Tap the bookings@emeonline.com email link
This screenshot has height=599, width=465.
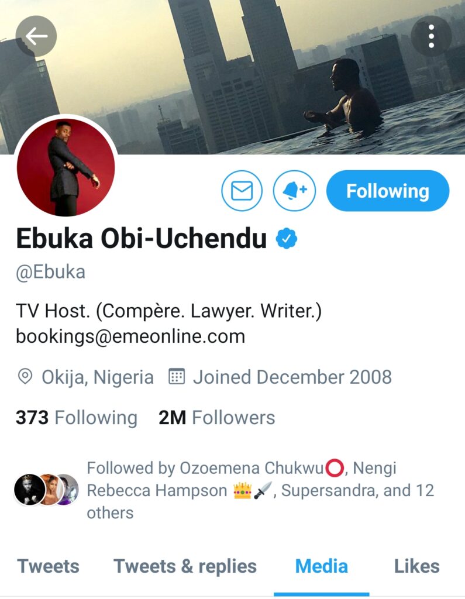[x=130, y=336]
